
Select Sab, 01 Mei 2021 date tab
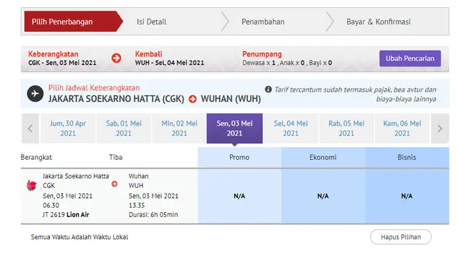pyautogui.click(x=124, y=128)
